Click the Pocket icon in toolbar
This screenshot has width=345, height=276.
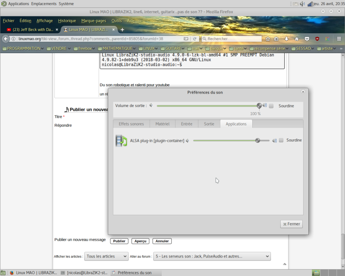pos(307,39)
